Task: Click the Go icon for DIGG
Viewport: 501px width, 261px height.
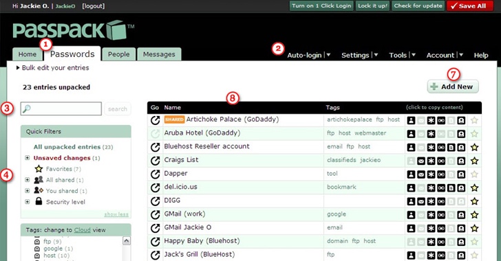Action: tap(156, 201)
